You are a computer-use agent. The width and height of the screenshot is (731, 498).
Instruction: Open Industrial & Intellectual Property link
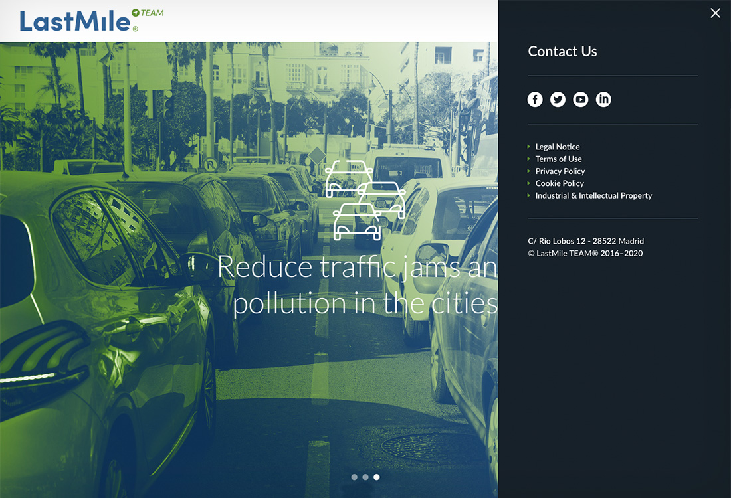click(593, 196)
